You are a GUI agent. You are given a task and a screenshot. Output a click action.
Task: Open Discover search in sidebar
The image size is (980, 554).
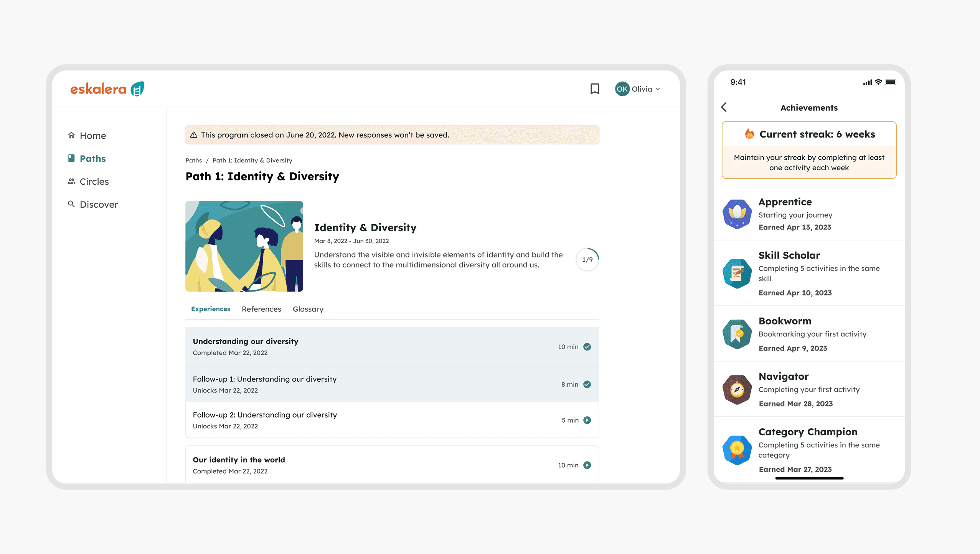pyautogui.click(x=98, y=205)
